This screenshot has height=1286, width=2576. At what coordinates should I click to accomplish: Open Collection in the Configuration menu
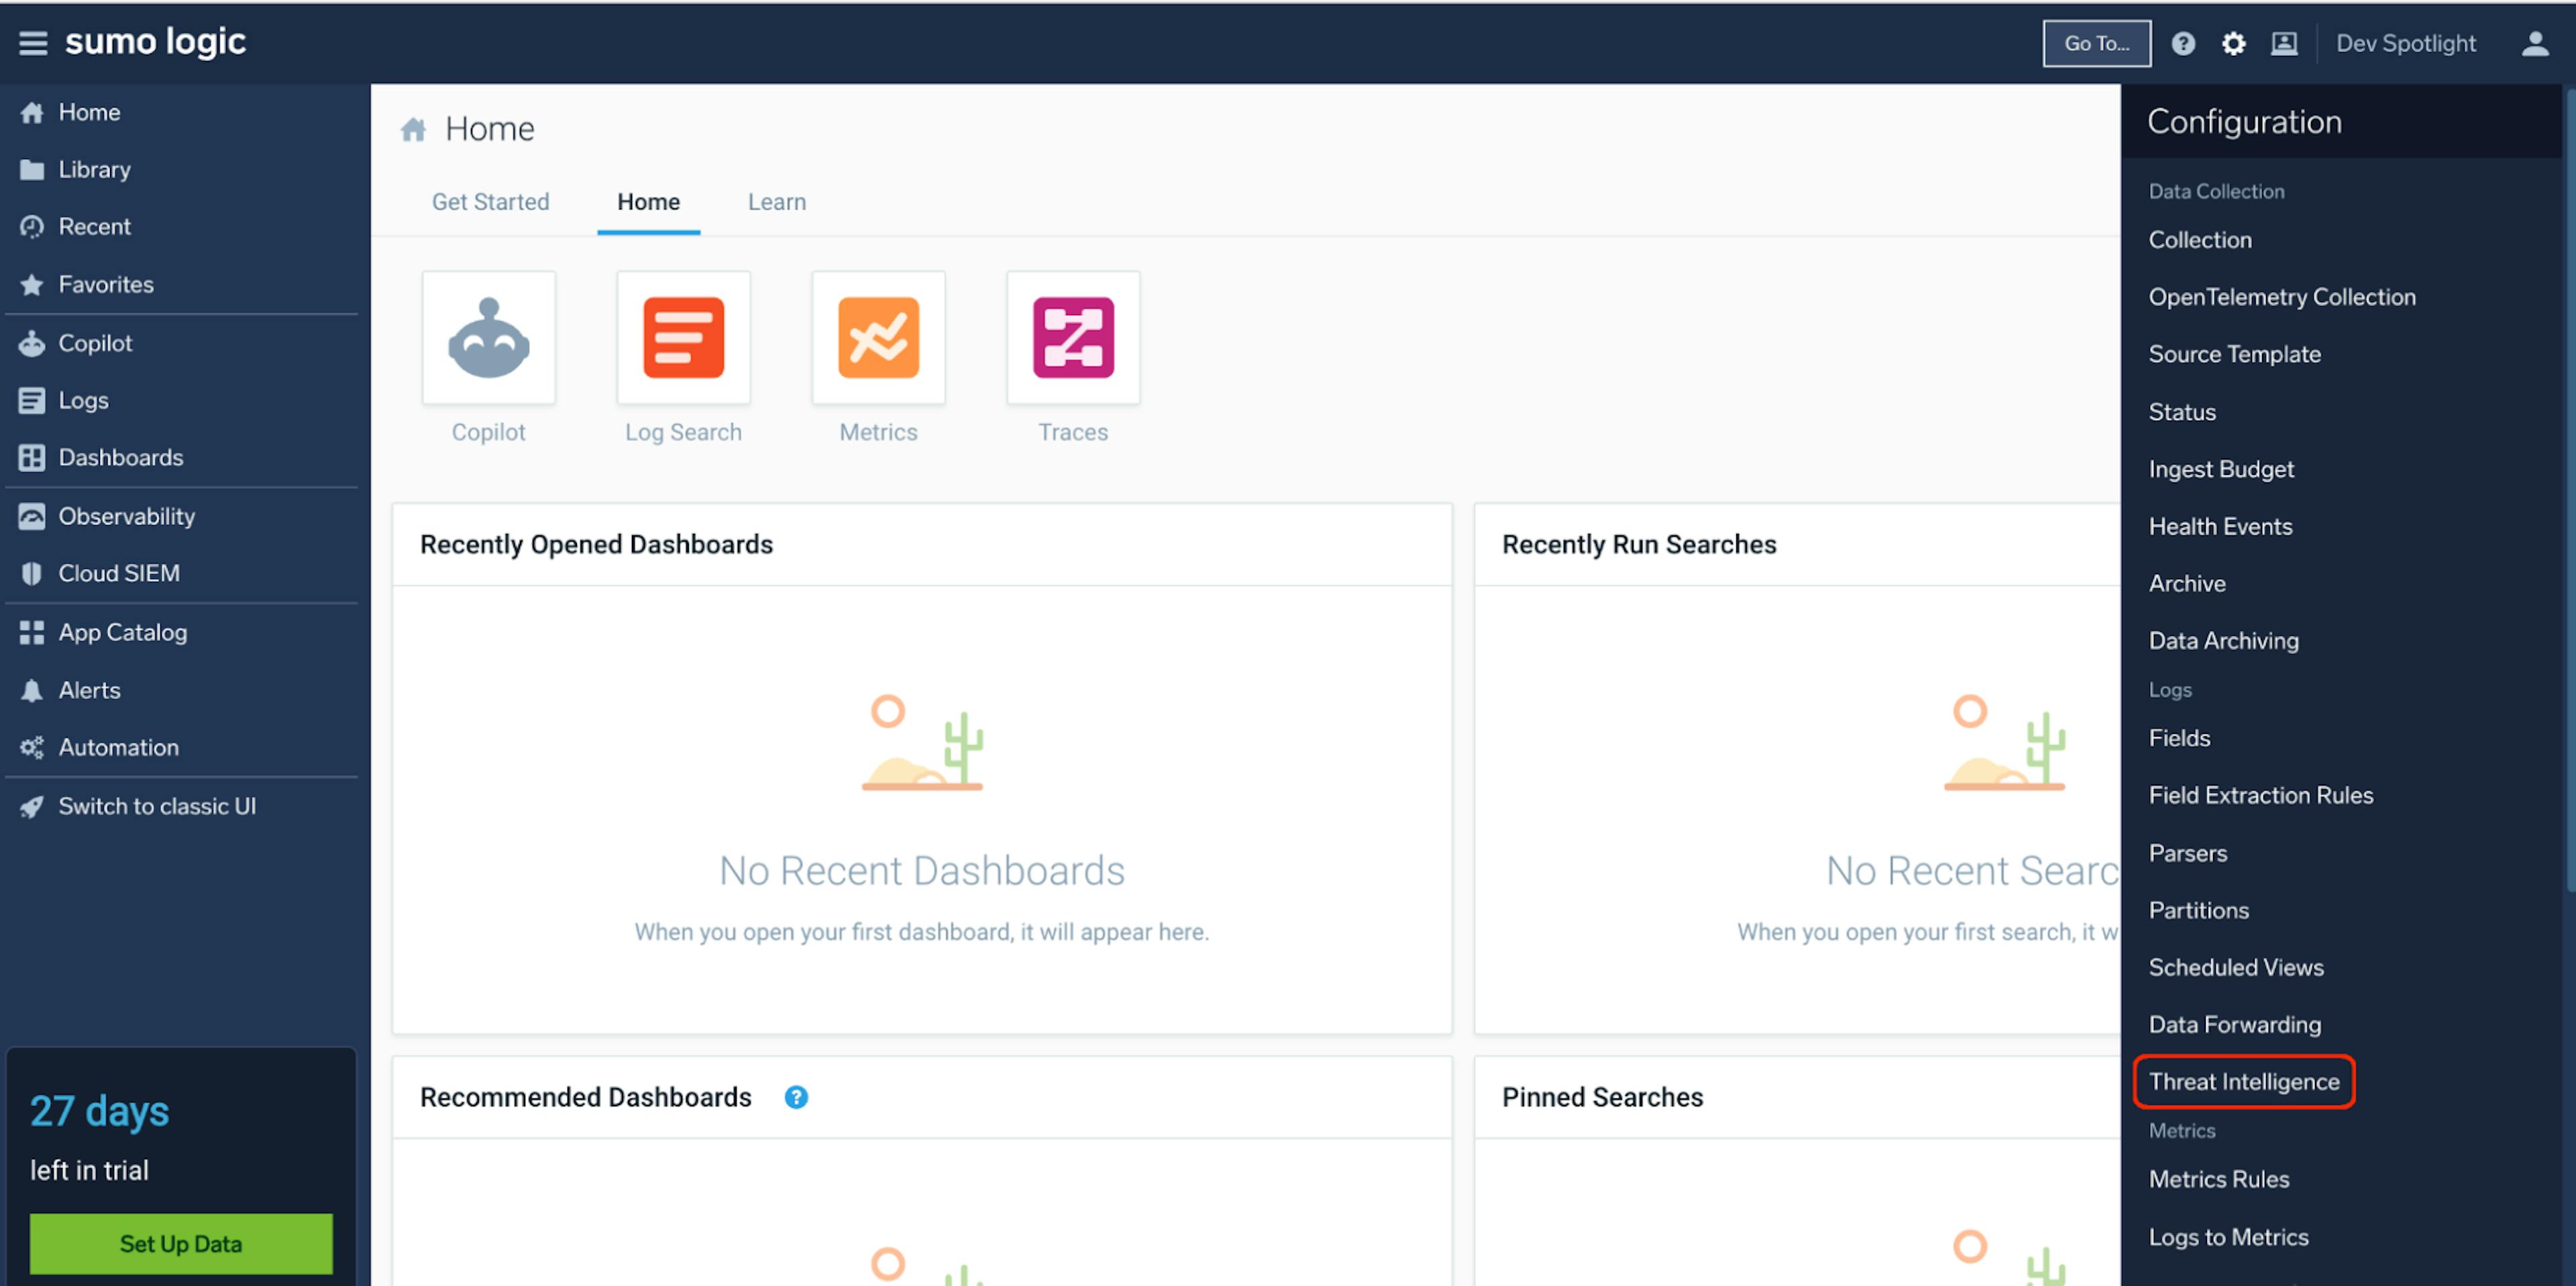pyautogui.click(x=2200, y=240)
